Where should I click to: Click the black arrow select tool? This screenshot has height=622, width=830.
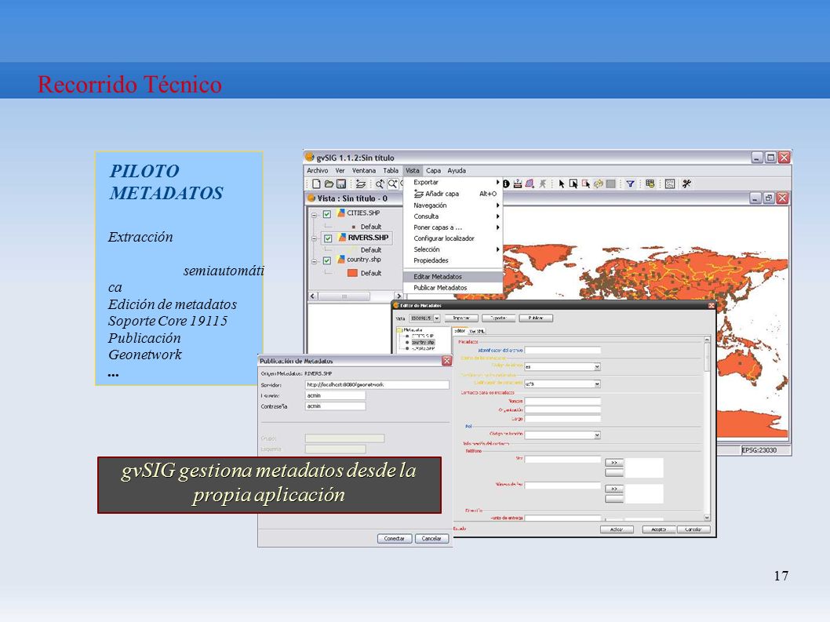(x=562, y=184)
